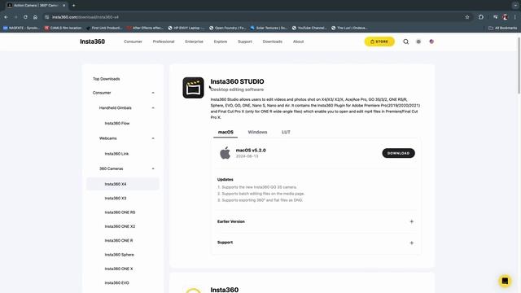521x293 pixels.
Task: Select Insta360 ONE RS in the sidebar
Action: 120,212
